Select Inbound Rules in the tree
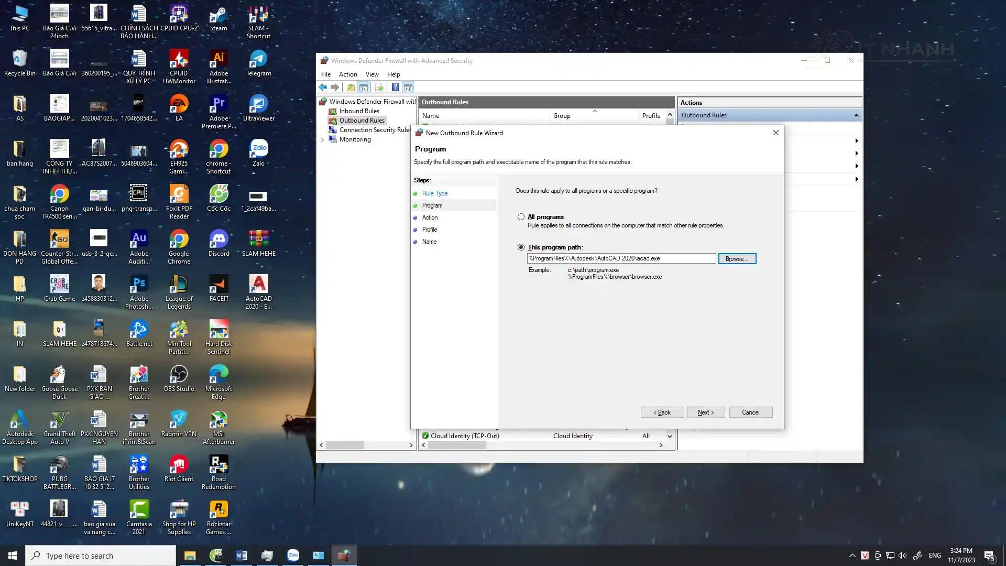This screenshot has width=1006, height=566. [x=359, y=111]
